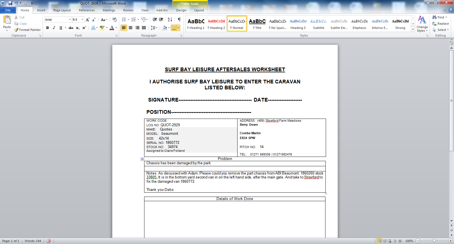Open the Font dialog launcher
Screen dimensions: 454x244
pos(116,36)
